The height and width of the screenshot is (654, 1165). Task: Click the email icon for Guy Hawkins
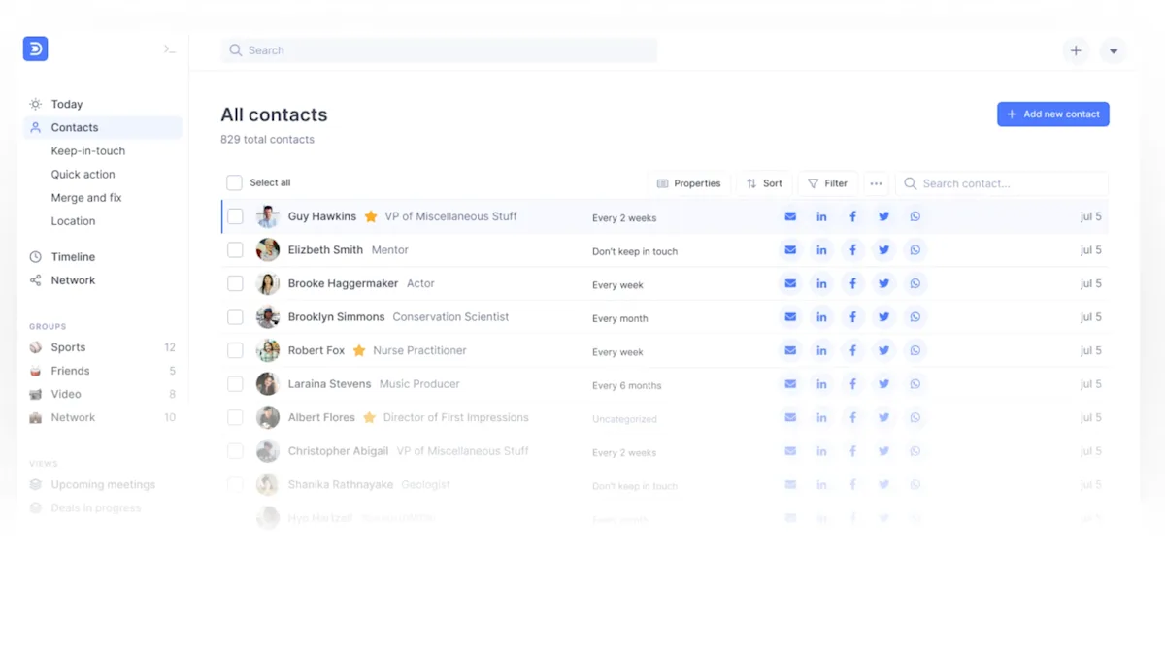pyautogui.click(x=790, y=216)
